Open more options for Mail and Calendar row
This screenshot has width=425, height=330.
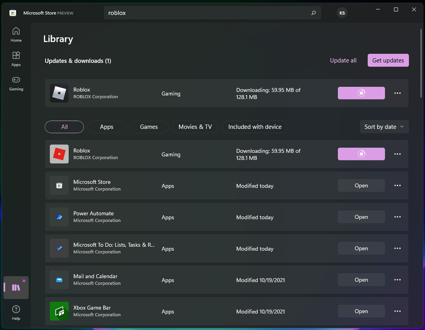398,280
